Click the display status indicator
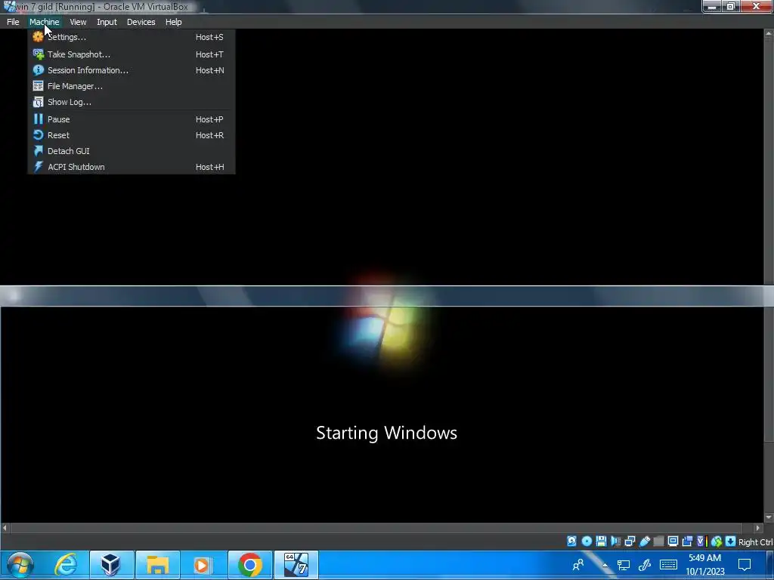 click(x=673, y=541)
